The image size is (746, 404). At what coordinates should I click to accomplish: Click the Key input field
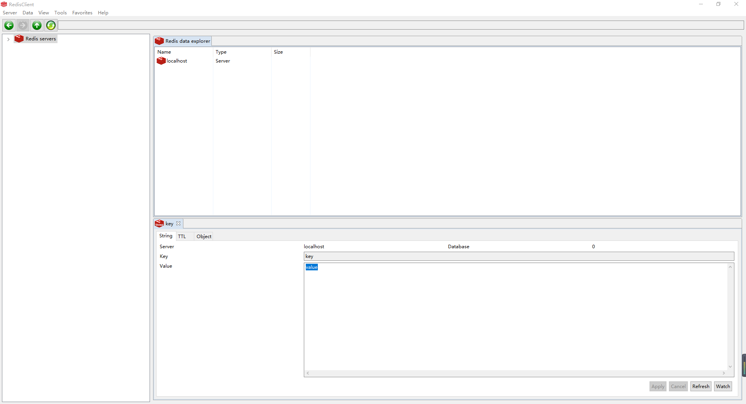pyautogui.click(x=519, y=256)
